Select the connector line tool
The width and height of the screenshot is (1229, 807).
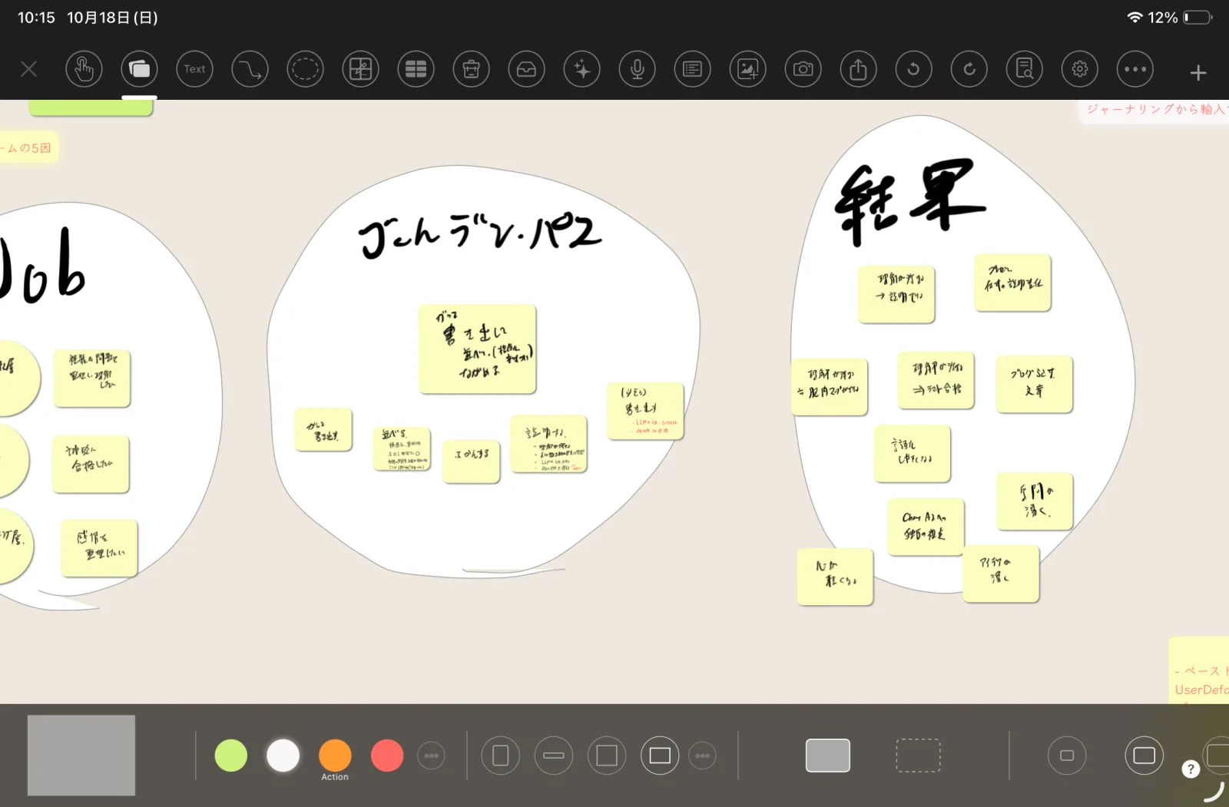point(250,69)
